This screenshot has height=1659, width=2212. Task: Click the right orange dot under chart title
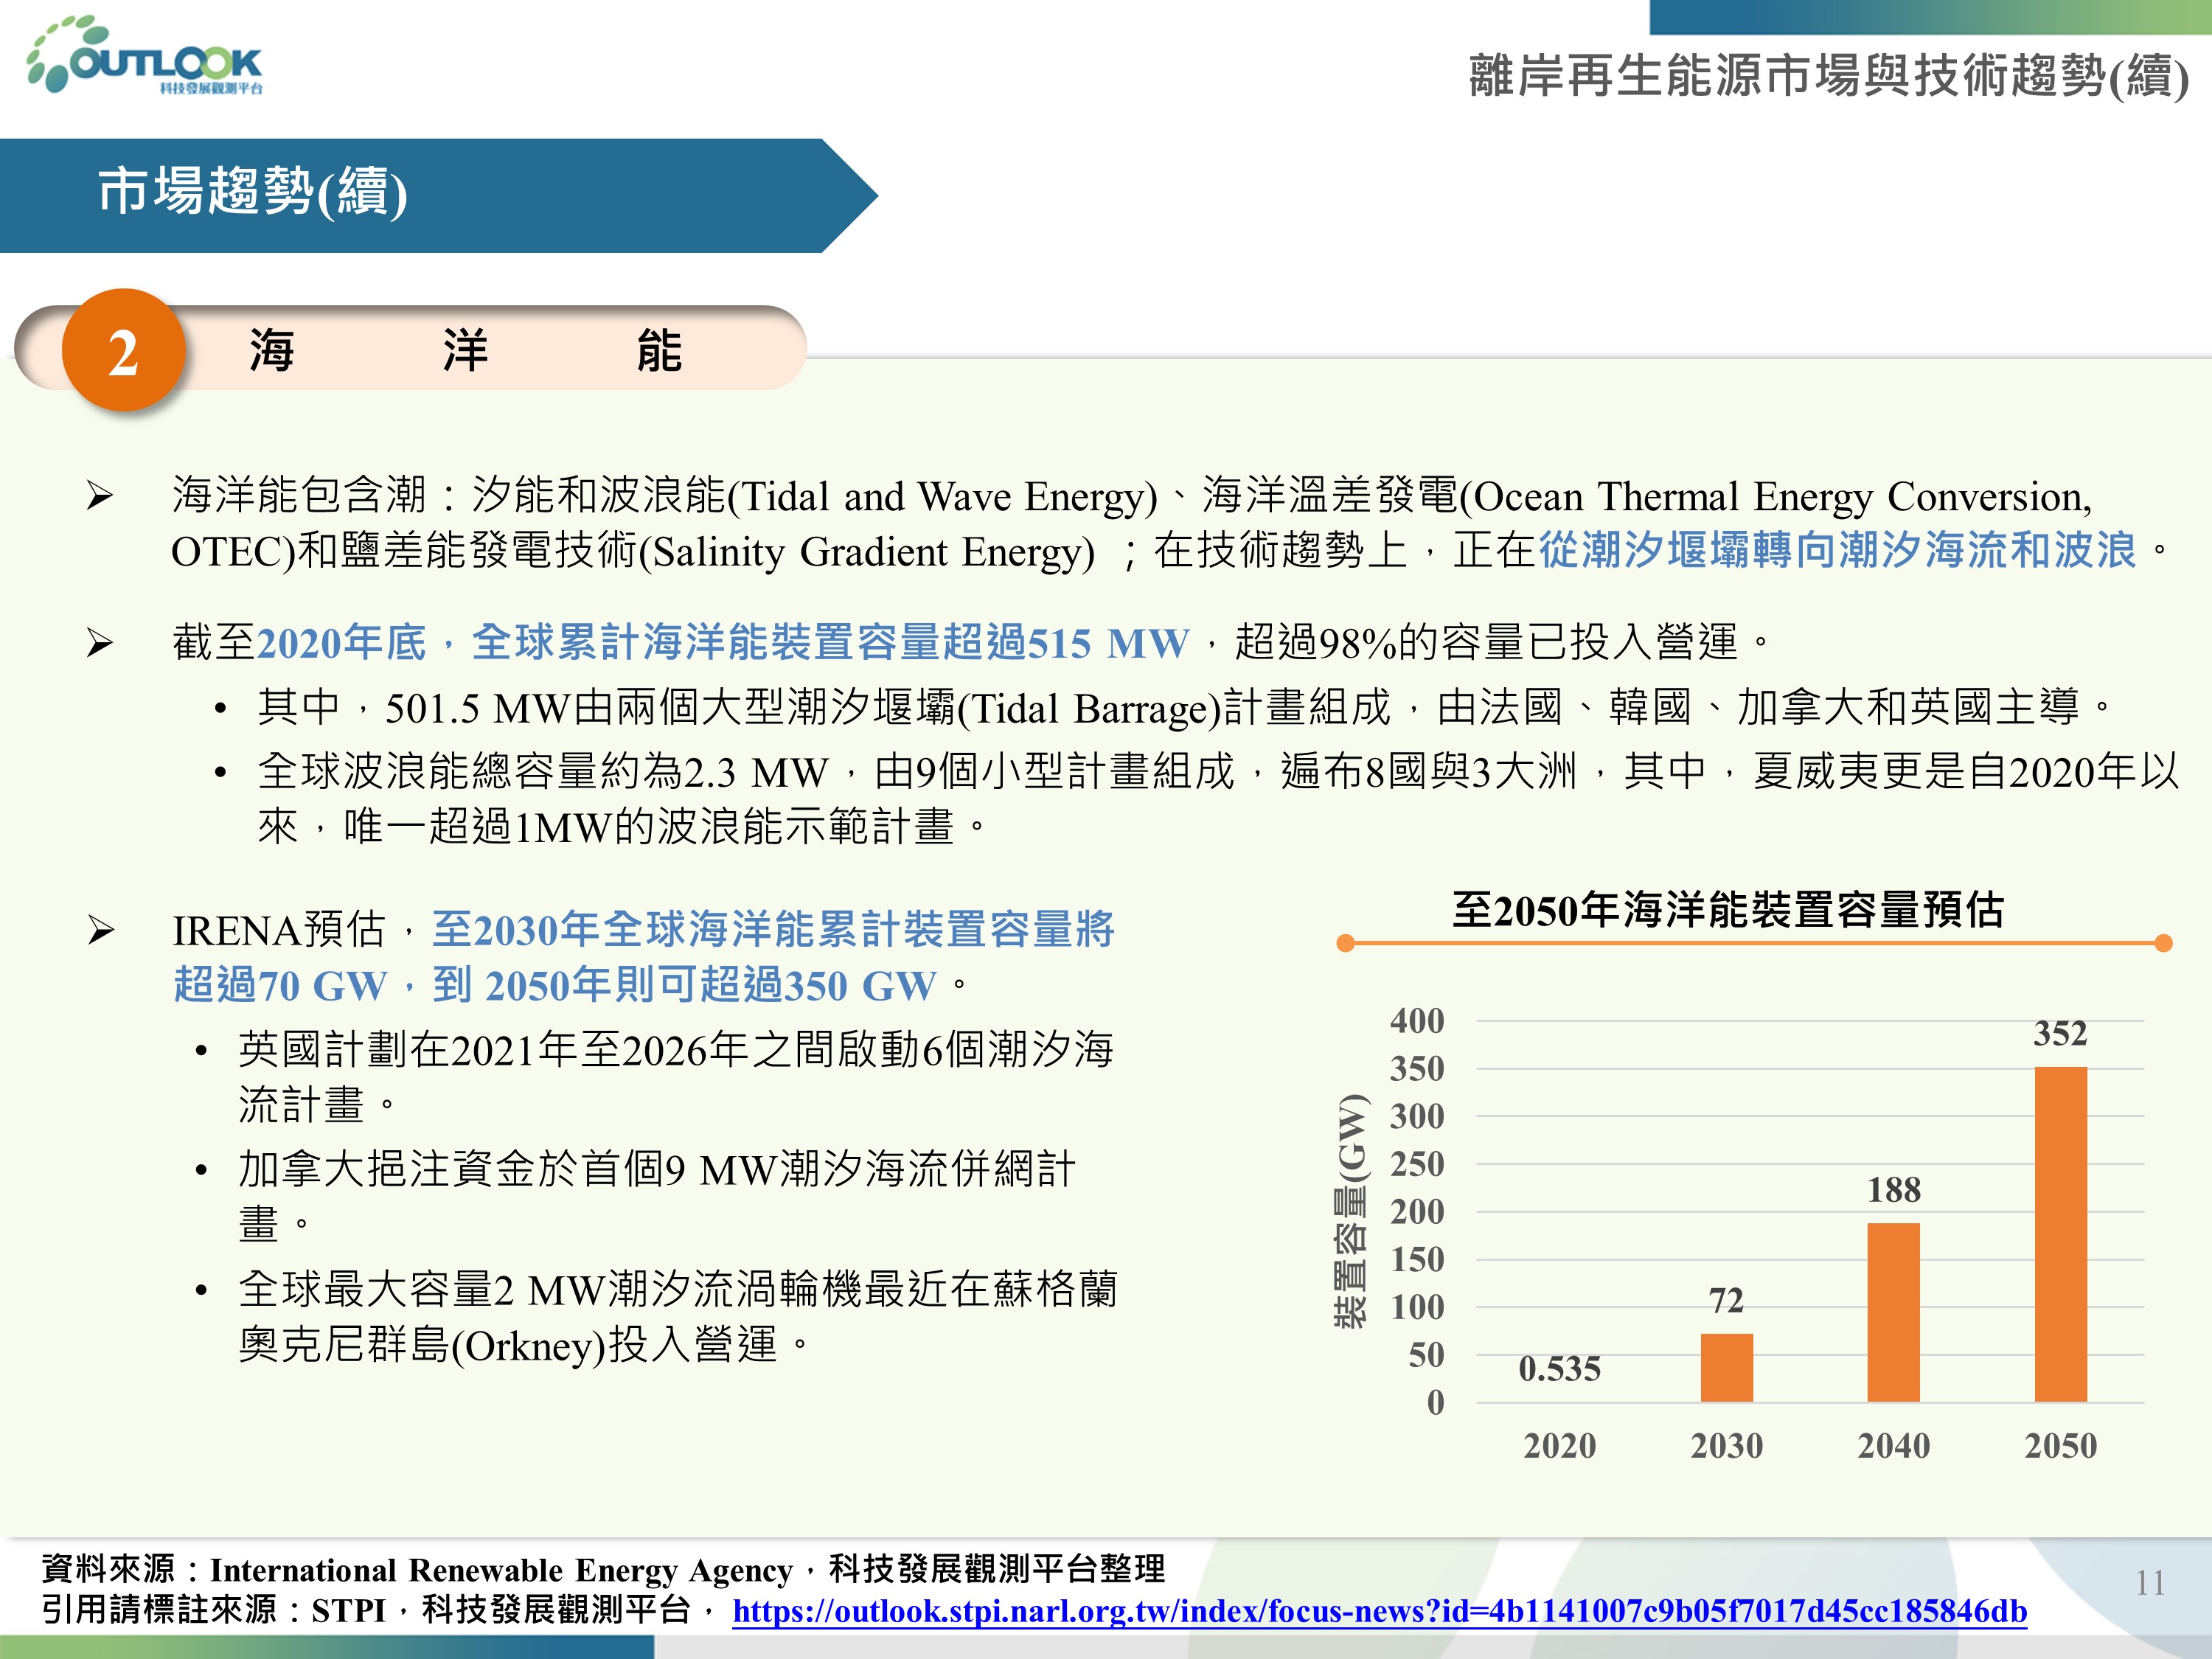(x=2163, y=943)
